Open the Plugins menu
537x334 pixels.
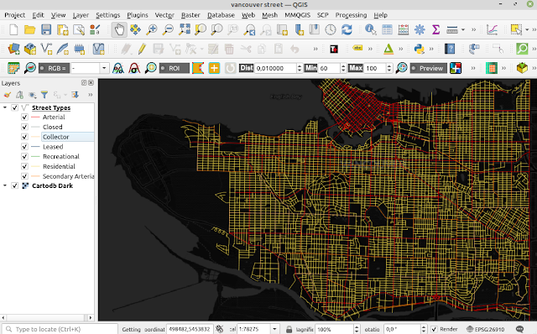pyautogui.click(x=138, y=15)
